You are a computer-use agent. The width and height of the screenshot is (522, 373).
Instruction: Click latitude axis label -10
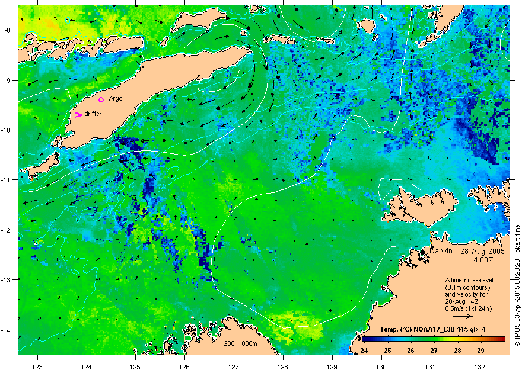(x=7, y=130)
